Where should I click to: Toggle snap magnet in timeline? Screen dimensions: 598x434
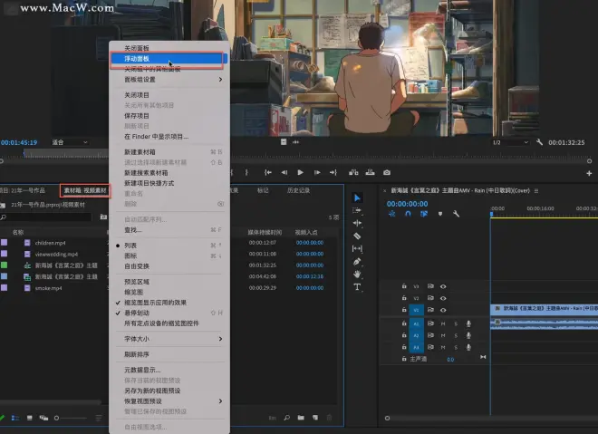[x=408, y=214]
